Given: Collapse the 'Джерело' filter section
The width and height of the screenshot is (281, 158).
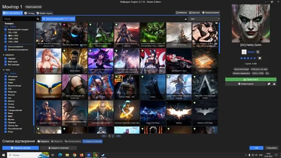Looking at the screenshot, I should (x=4, y=55).
